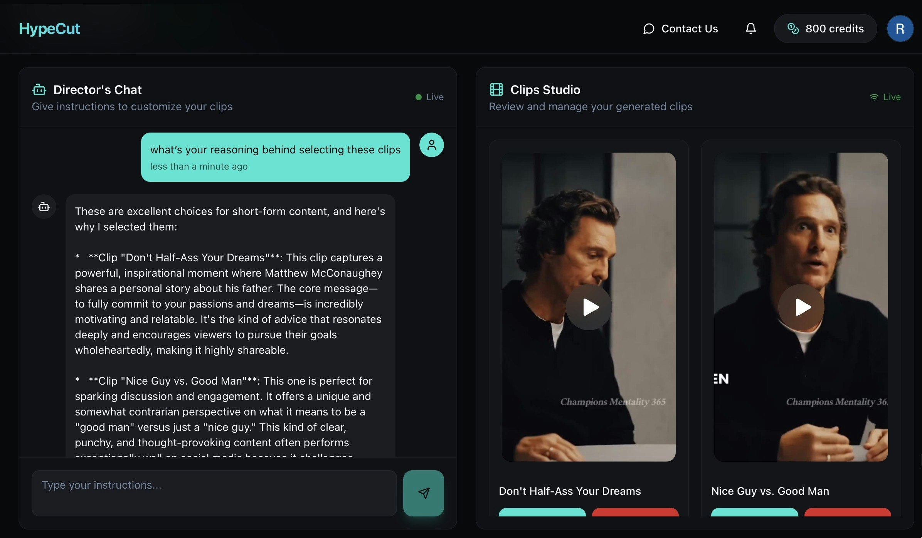
Task: Click the 800 credits badge
Action: click(x=825, y=29)
